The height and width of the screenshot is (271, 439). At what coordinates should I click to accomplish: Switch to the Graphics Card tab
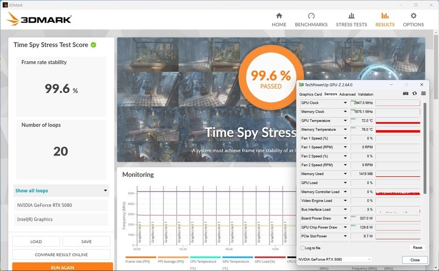click(310, 94)
